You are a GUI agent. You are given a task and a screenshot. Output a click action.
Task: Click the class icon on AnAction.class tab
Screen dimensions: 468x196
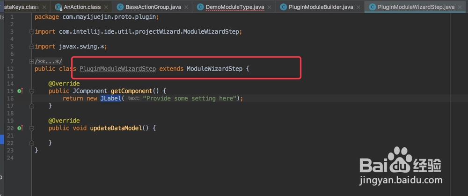[59, 7]
